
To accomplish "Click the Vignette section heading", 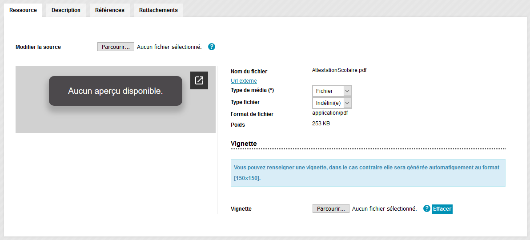I will [x=244, y=143].
